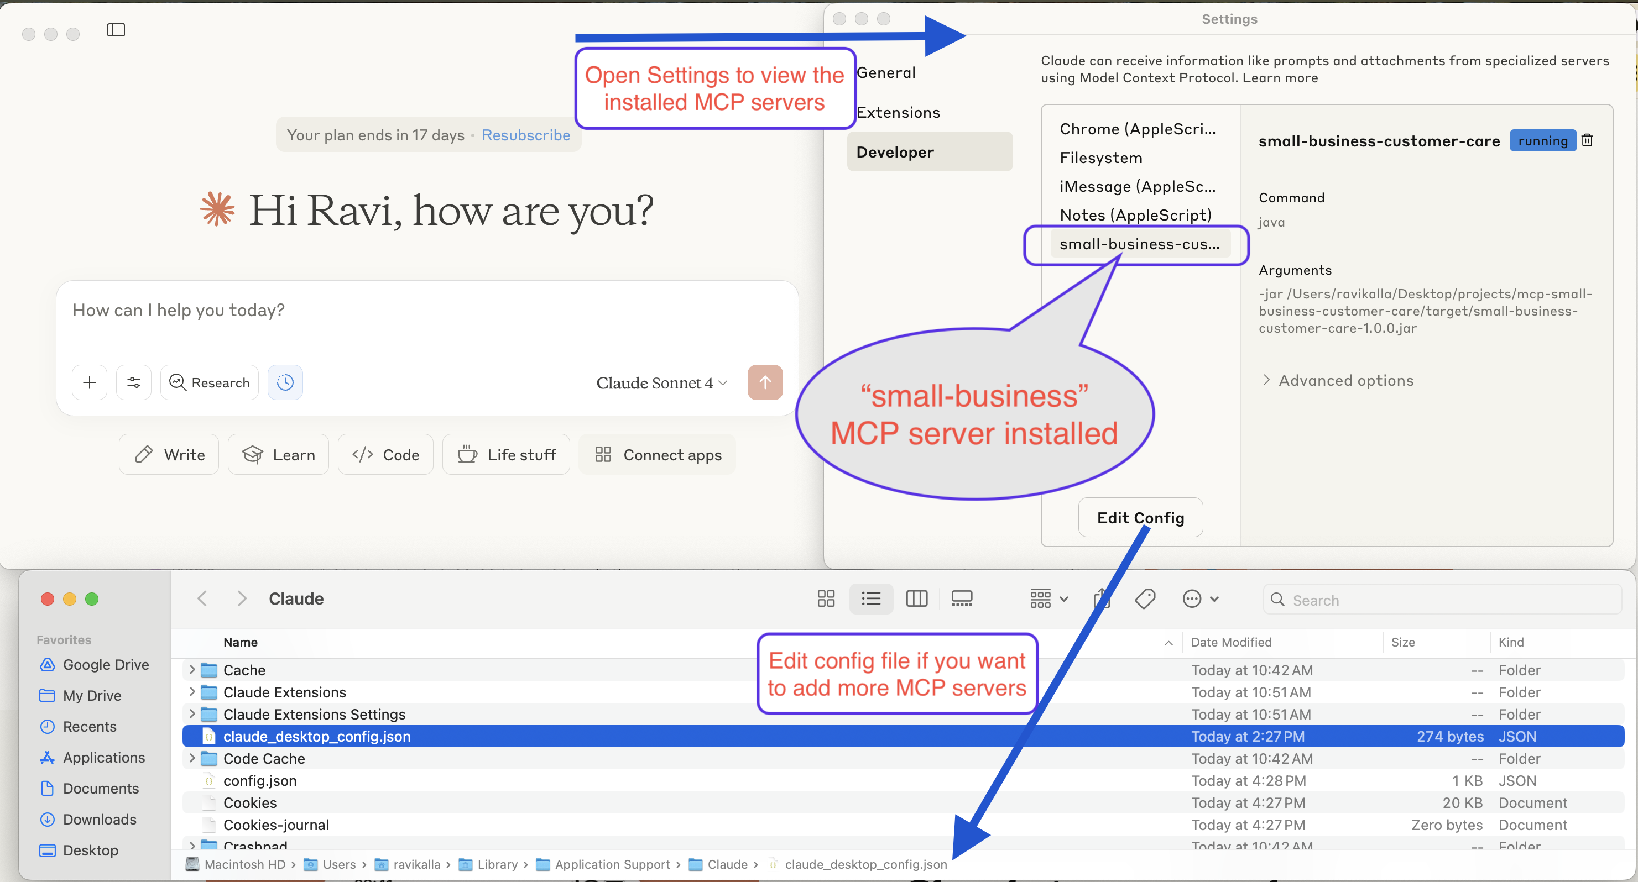Click the Life stuff suggestion button
The height and width of the screenshot is (882, 1638).
(x=506, y=454)
